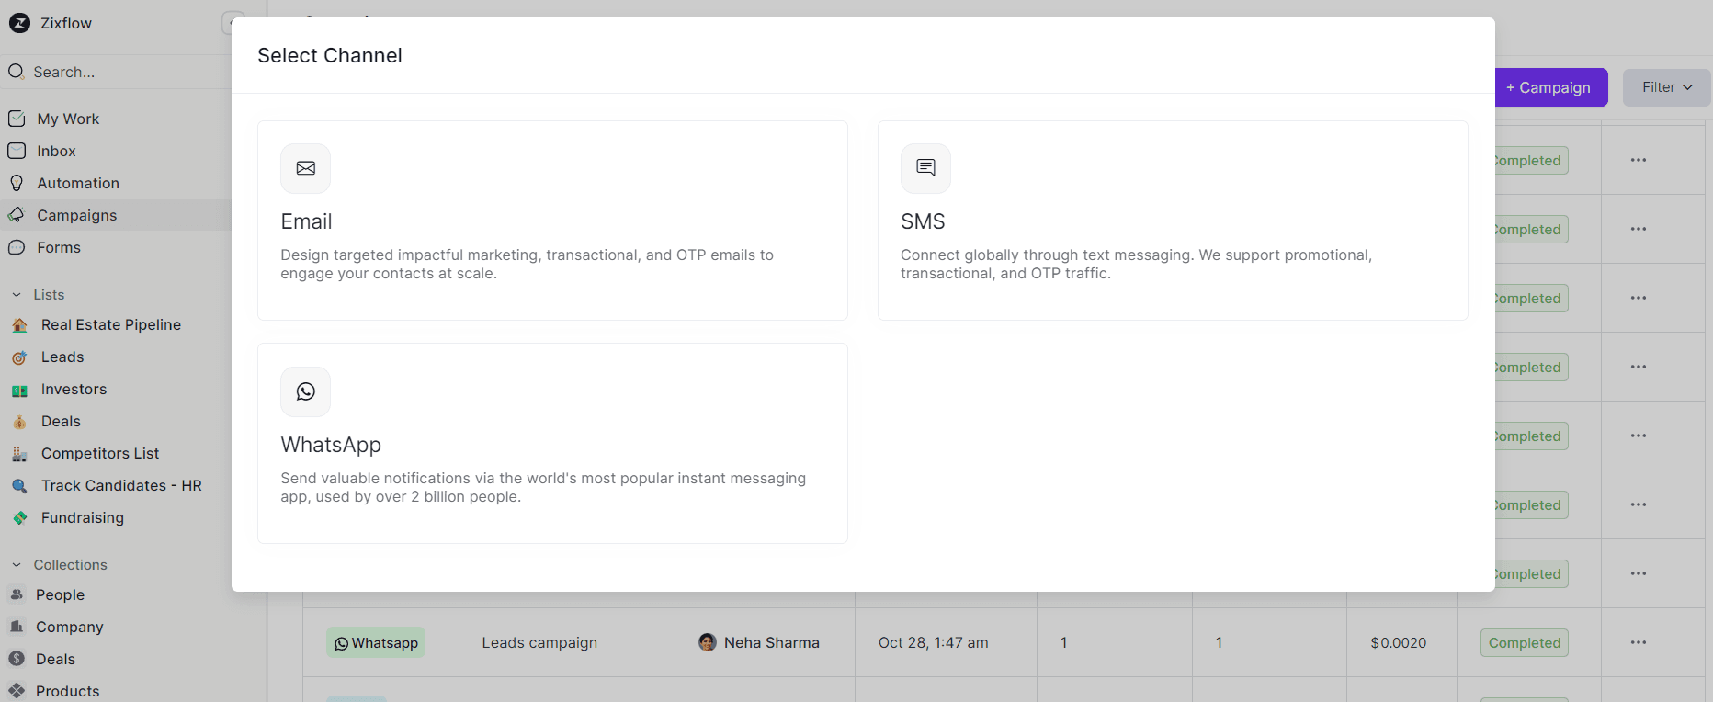
Task: Open the Whatsapp row's three-dot menu
Action: [x=1638, y=642]
